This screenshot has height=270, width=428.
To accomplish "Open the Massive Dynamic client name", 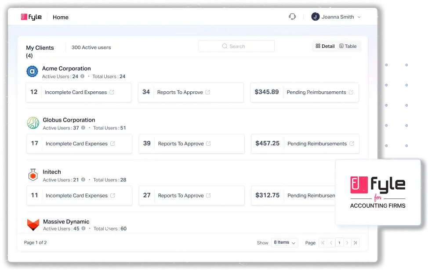I will 66,221.
